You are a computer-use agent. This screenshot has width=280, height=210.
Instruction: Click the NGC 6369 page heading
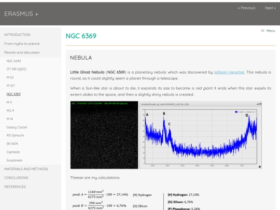[81, 36]
